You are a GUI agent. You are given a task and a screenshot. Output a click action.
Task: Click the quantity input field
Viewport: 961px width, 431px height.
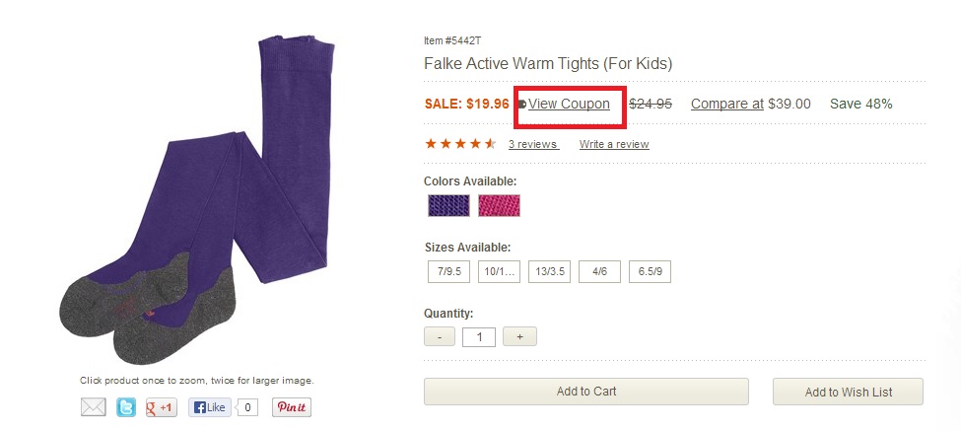(x=479, y=337)
